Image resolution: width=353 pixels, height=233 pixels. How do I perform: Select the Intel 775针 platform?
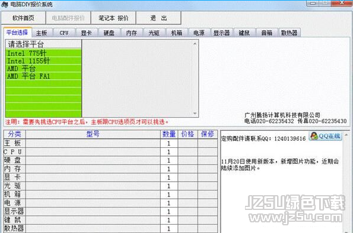pyautogui.click(x=43, y=53)
